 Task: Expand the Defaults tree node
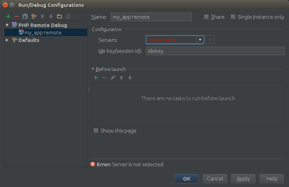[x=7, y=40]
